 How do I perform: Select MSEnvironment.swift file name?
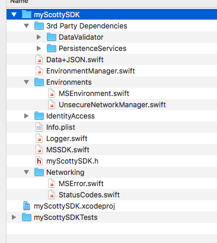94,94
